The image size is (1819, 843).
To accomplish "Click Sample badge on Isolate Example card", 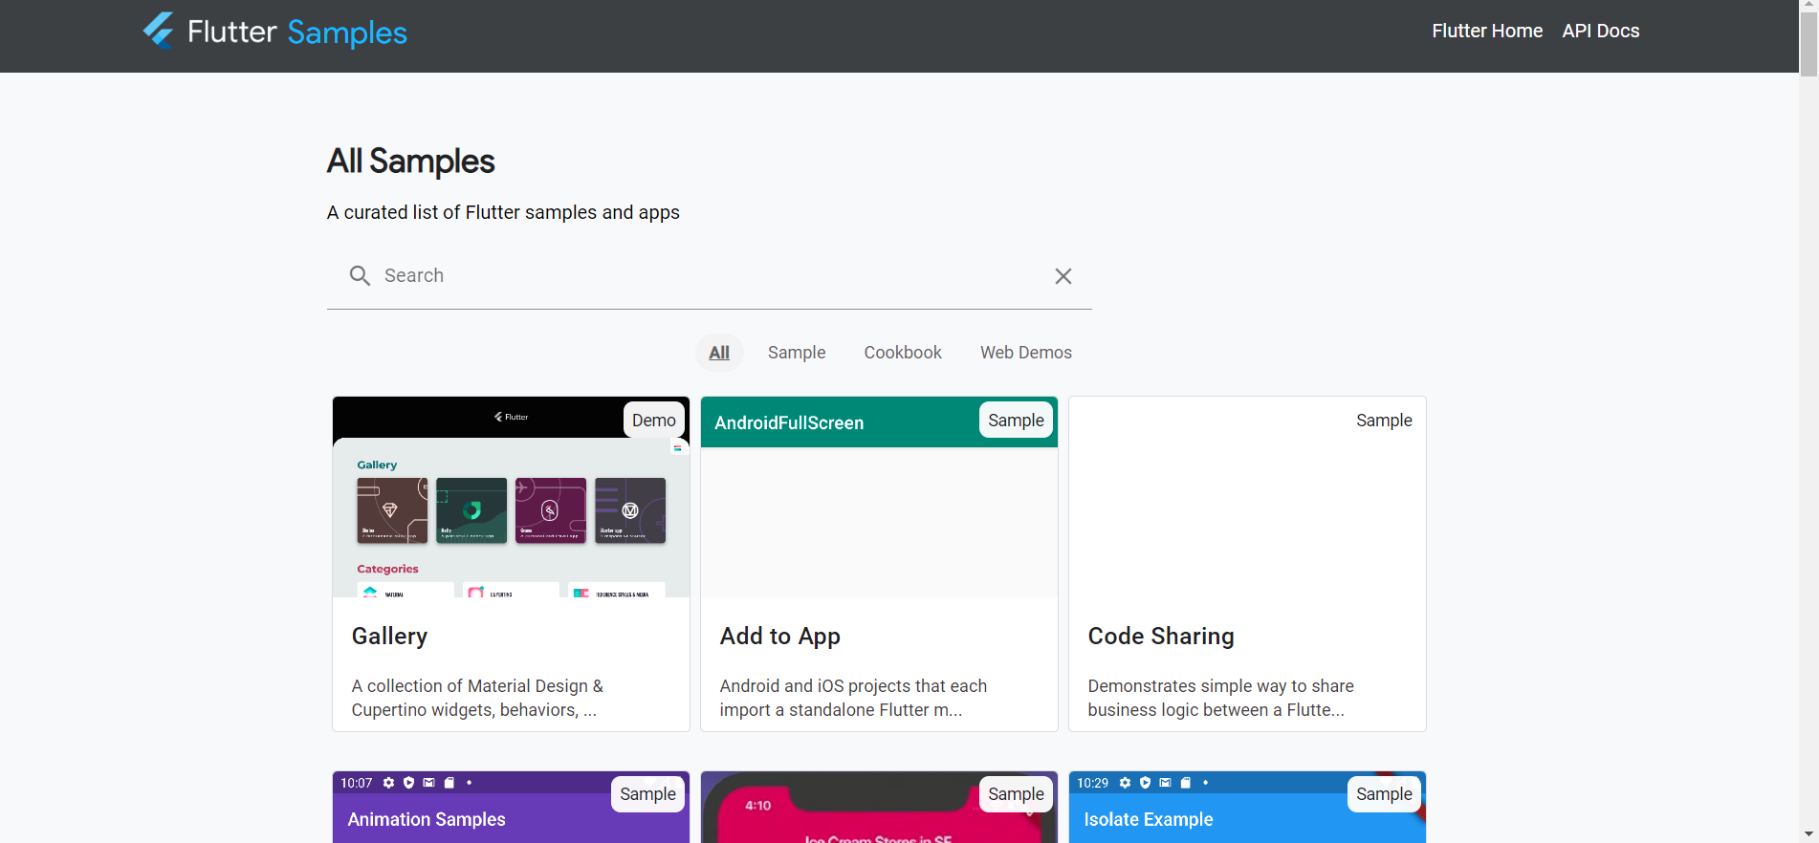I will click(1384, 794).
